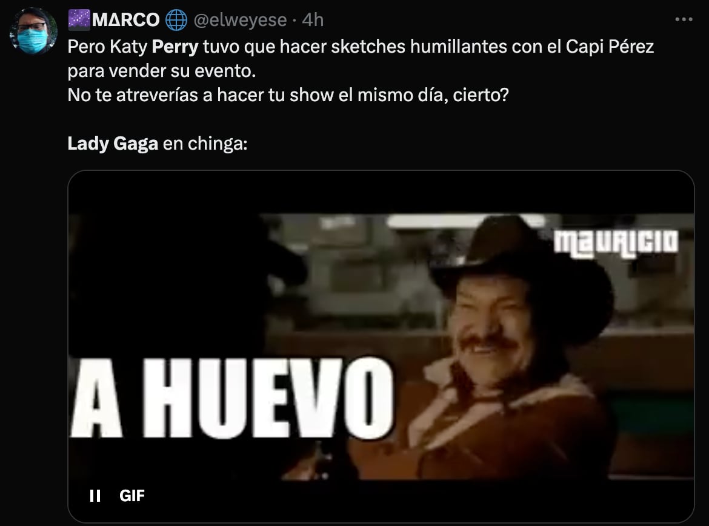Click the word 'sketches' in tweet
709x526 pixels.
pyautogui.click(x=368, y=47)
